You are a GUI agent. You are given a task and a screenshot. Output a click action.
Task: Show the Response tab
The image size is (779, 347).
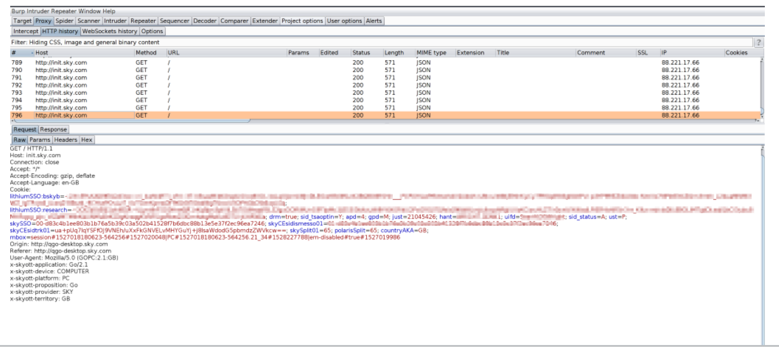53,130
